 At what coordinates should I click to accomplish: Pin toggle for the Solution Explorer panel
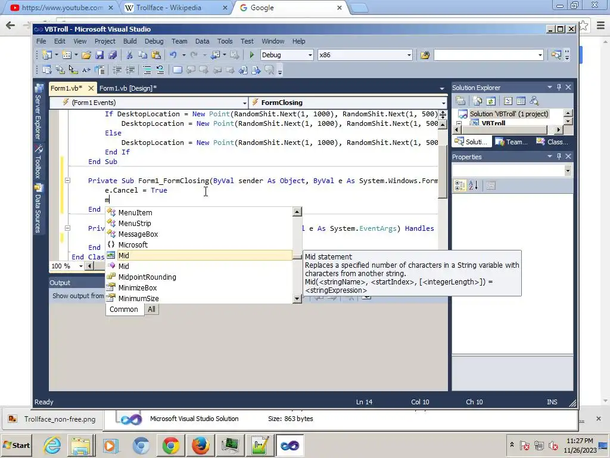[559, 87]
